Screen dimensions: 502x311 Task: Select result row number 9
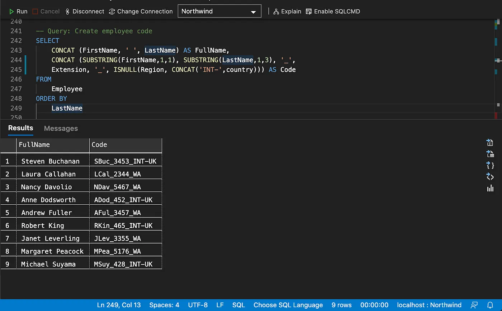pyautogui.click(x=8, y=264)
